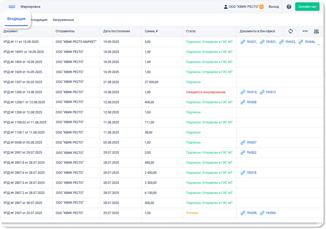The height and width of the screenshot is (229, 326).
Task: Click the user profile icon
Action: (x=226, y=7)
